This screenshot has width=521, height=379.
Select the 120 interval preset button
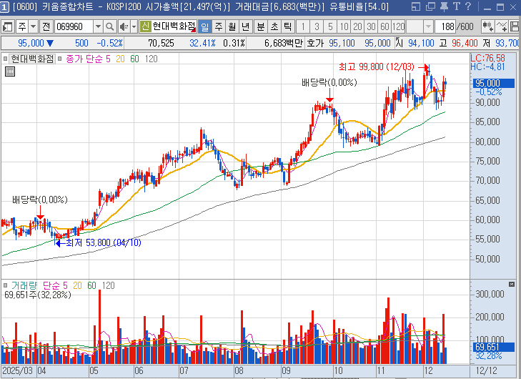399,26
